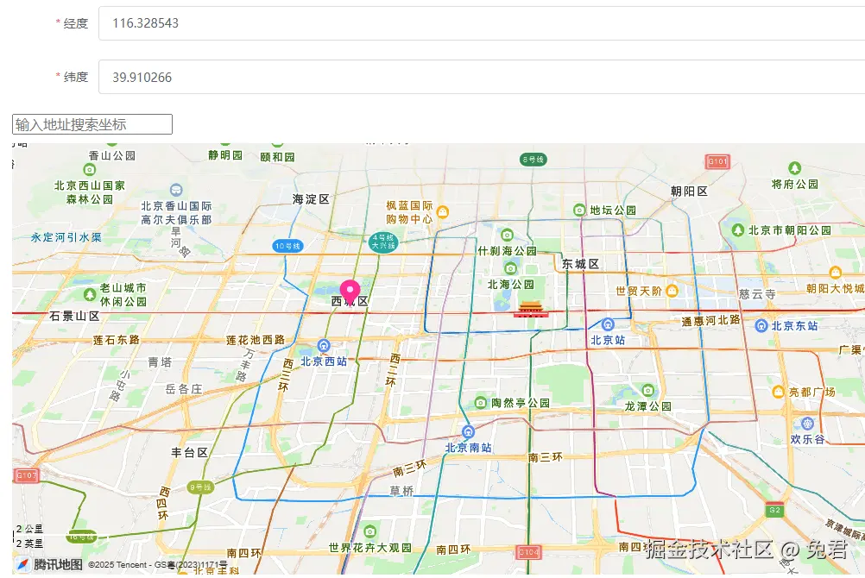Screen dimensions: 865x578
Task: Click the 莲花池西路 road label
Action: pos(256,340)
